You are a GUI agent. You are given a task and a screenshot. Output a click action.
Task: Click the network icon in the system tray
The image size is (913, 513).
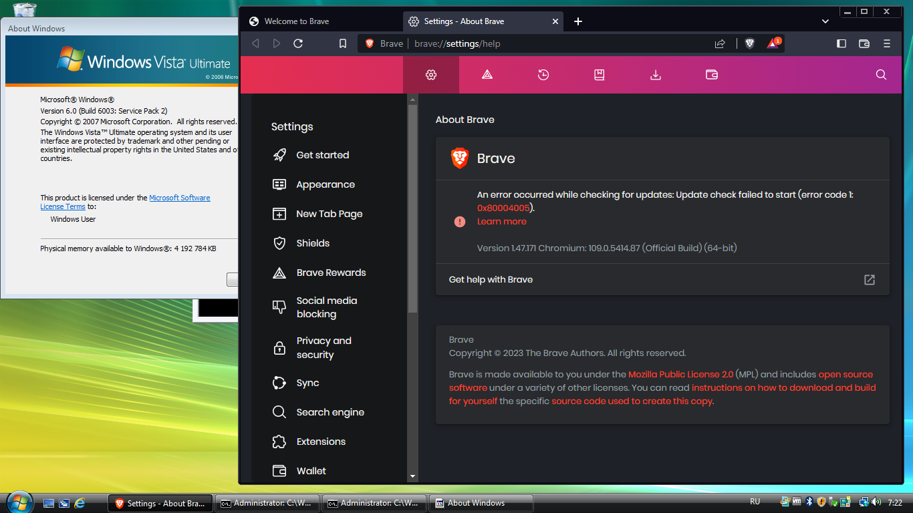pyautogui.click(x=864, y=502)
